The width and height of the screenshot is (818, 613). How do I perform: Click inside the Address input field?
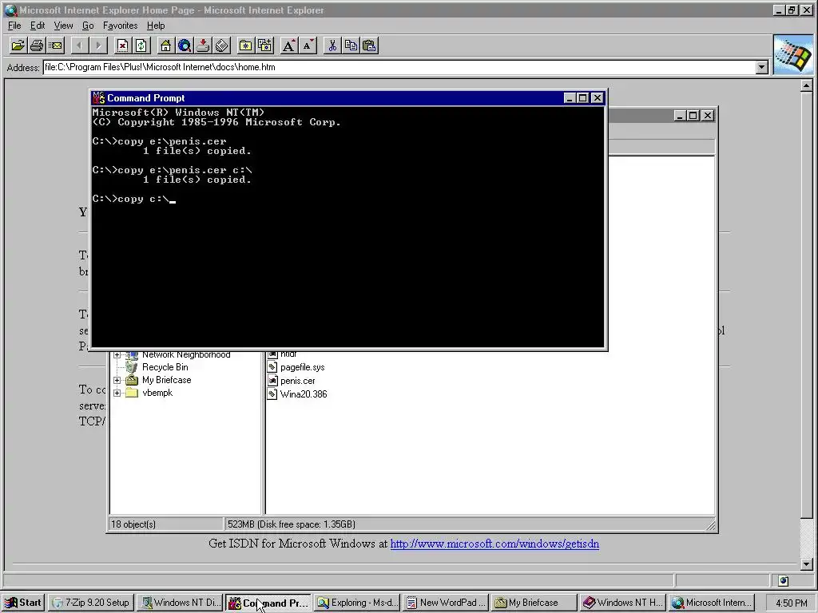(399, 67)
